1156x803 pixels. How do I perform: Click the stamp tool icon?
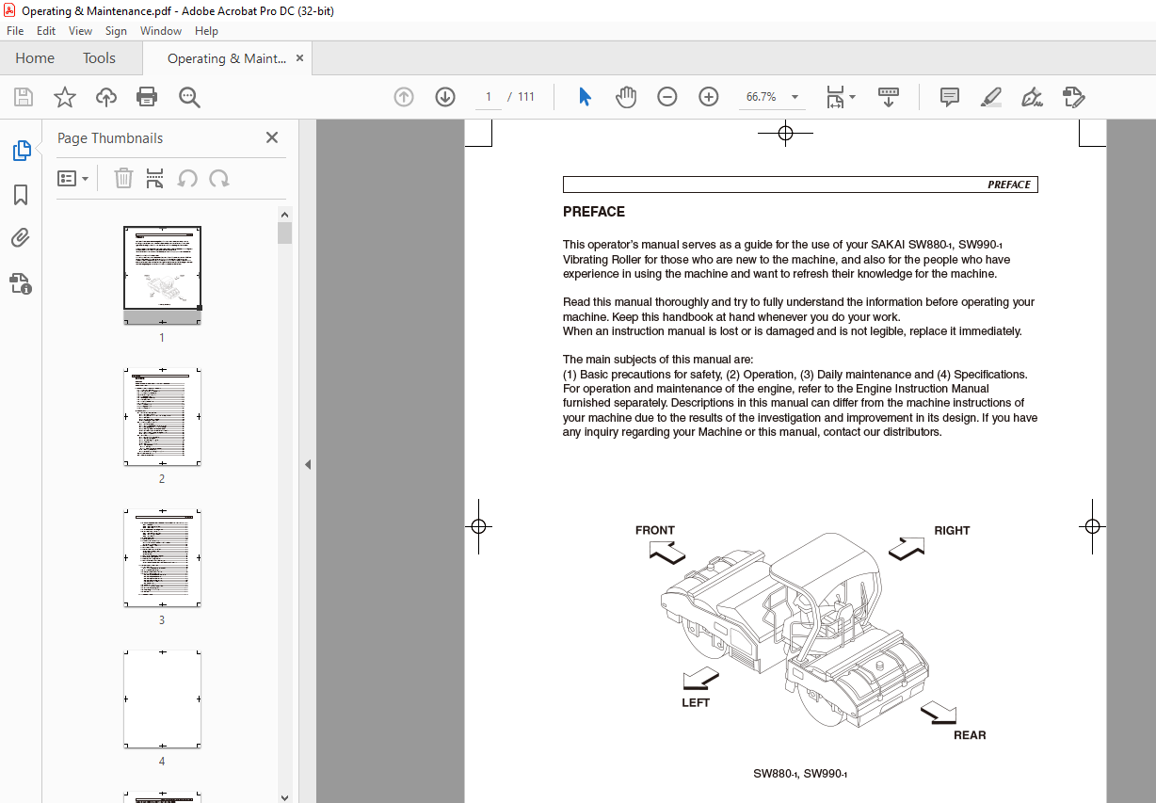coord(1074,97)
